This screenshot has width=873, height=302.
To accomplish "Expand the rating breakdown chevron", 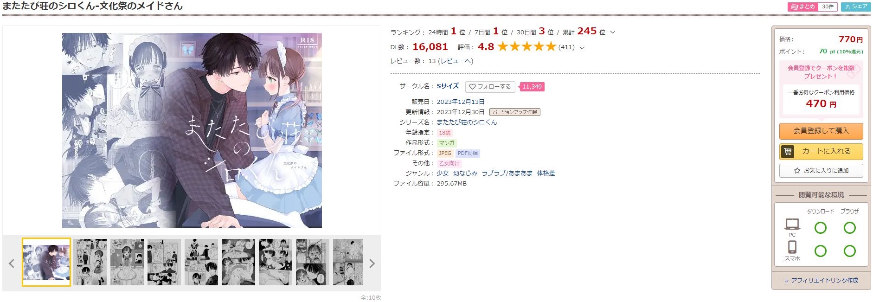I will [582, 47].
